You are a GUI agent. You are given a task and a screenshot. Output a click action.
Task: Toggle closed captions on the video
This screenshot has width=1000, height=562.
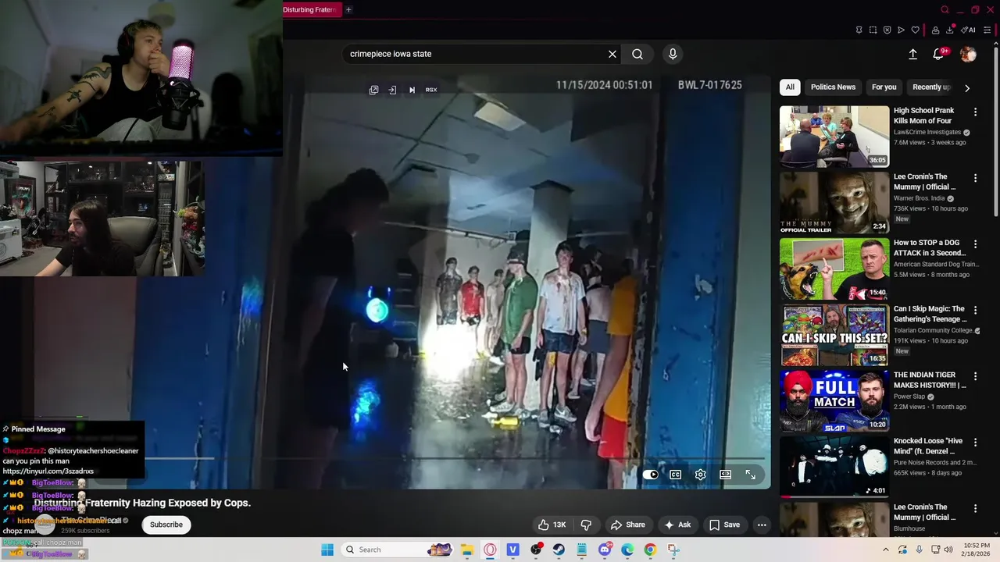[676, 475]
